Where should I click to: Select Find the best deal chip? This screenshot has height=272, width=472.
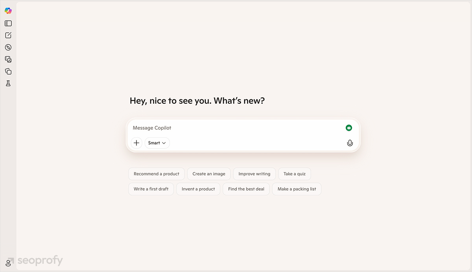[246, 189]
